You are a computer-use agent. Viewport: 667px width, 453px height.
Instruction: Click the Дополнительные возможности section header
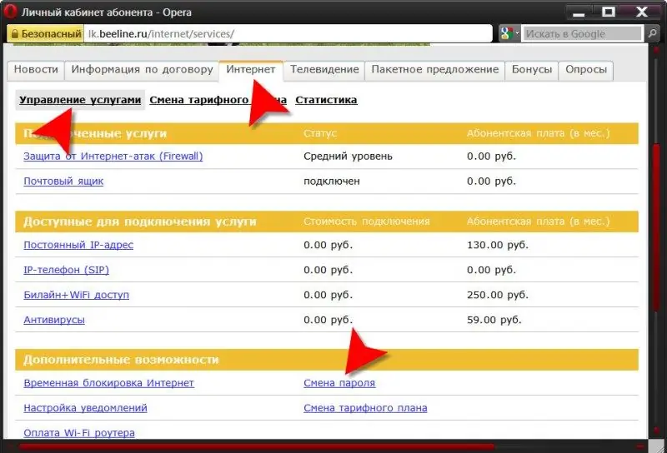(x=121, y=360)
